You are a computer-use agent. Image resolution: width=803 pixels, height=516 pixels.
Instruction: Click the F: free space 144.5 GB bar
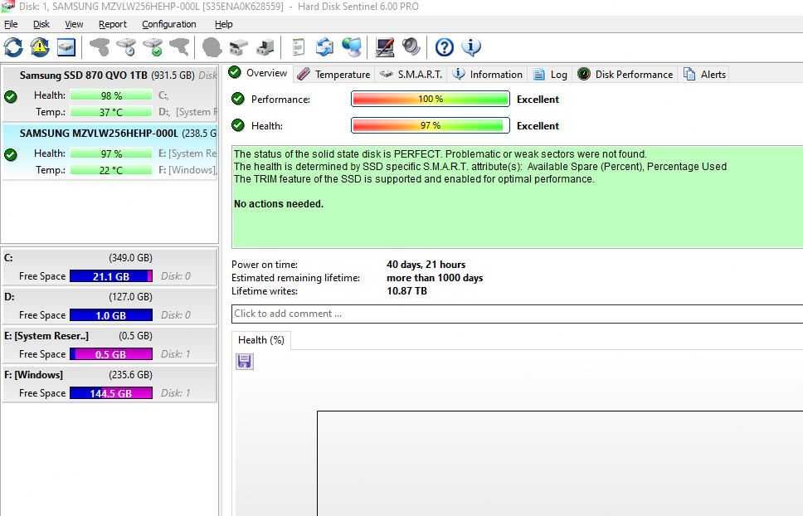111,393
